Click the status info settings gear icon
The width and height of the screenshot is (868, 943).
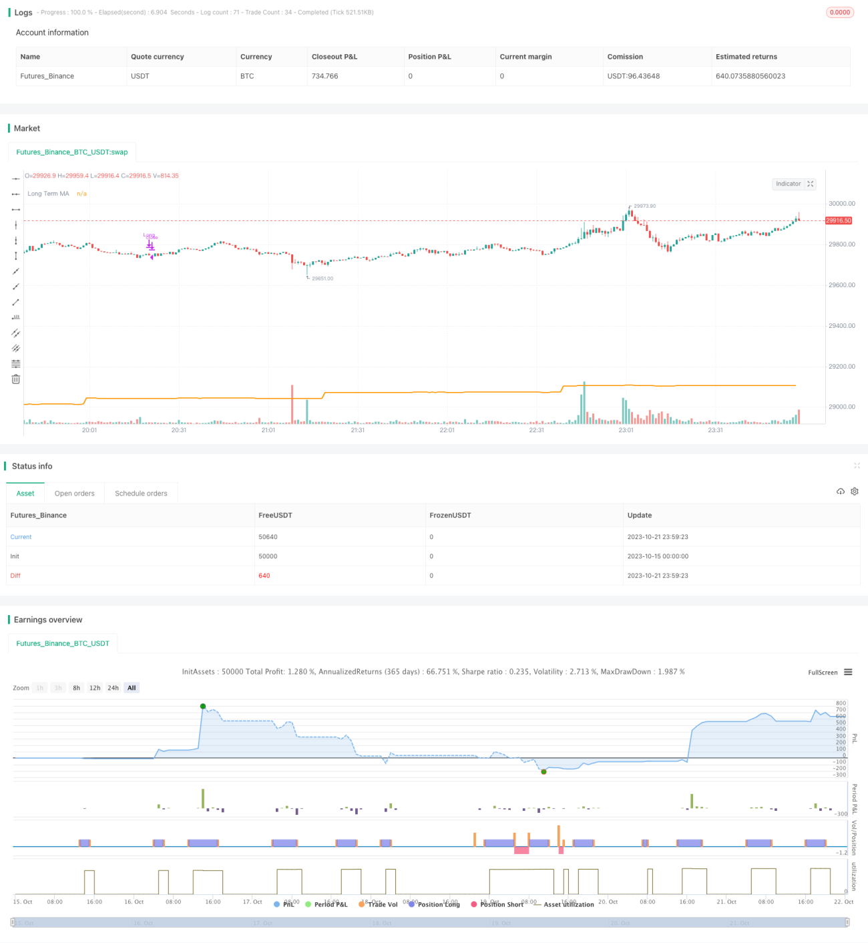tap(855, 492)
